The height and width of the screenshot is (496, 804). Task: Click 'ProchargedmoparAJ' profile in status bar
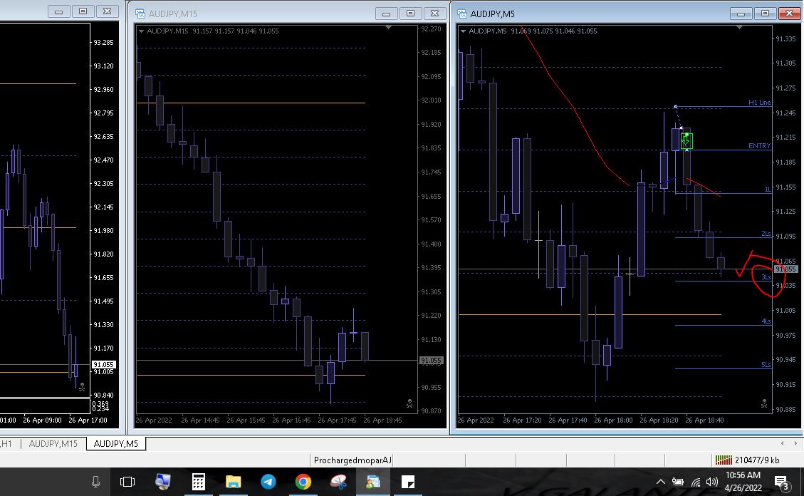point(353,460)
